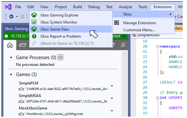Open Game Processes settings gear
187x118 pixels.
pos(60,57)
